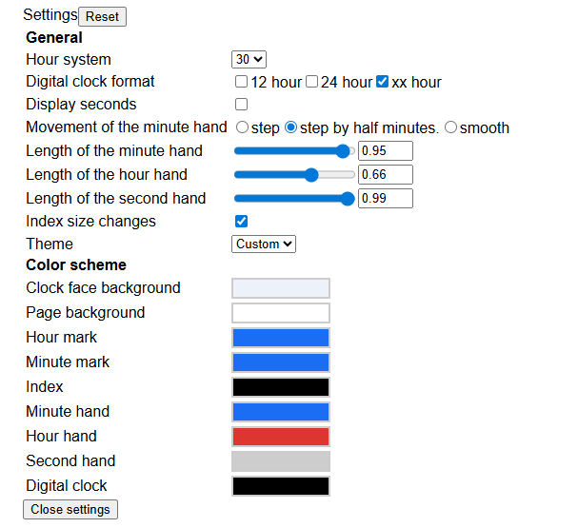Open the red Hour hand color swatch
Screen dimensions: 578x528
click(281, 437)
